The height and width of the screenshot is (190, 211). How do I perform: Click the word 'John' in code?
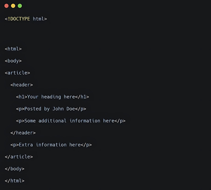(x=58, y=109)
